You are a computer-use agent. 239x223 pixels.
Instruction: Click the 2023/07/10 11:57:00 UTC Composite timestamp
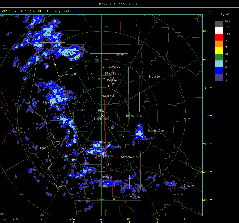point(37,11)
